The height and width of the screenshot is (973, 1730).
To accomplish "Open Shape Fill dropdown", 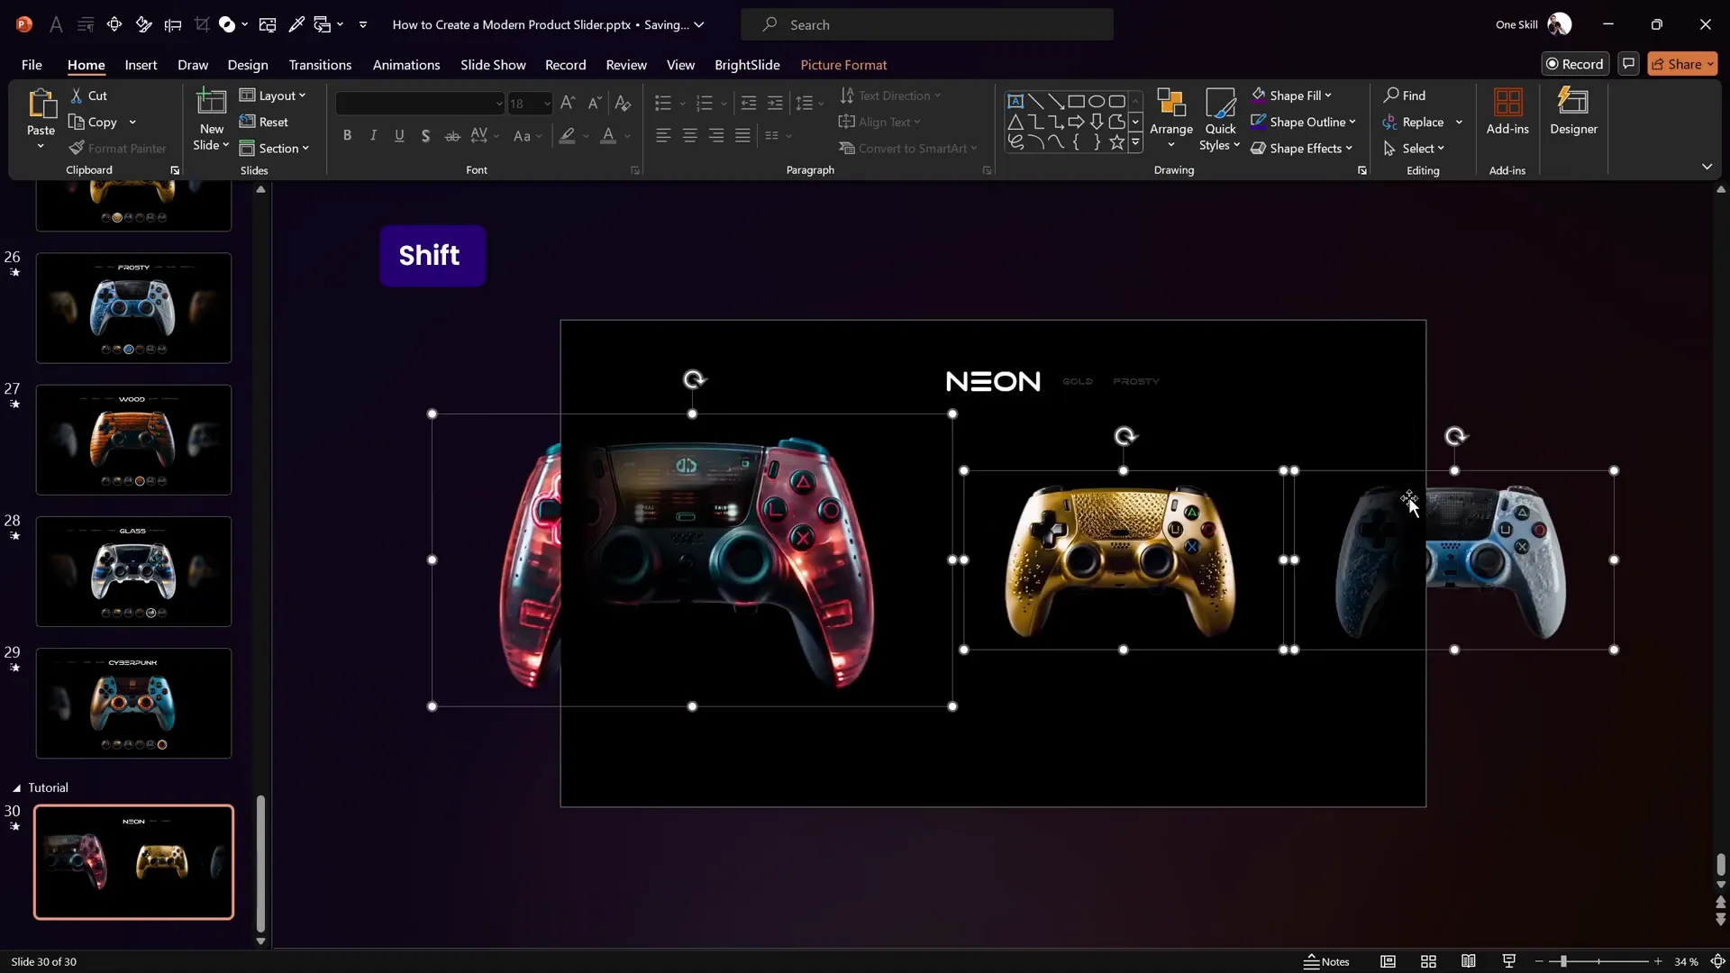I will [1291, 95].
